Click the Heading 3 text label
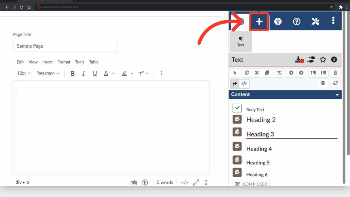Image resolution: width=350 pixels, height=197 pixels. [x=260, y=134]
